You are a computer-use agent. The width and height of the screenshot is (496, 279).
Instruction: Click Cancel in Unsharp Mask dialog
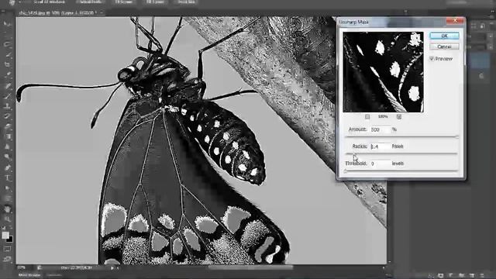[444, 46]
